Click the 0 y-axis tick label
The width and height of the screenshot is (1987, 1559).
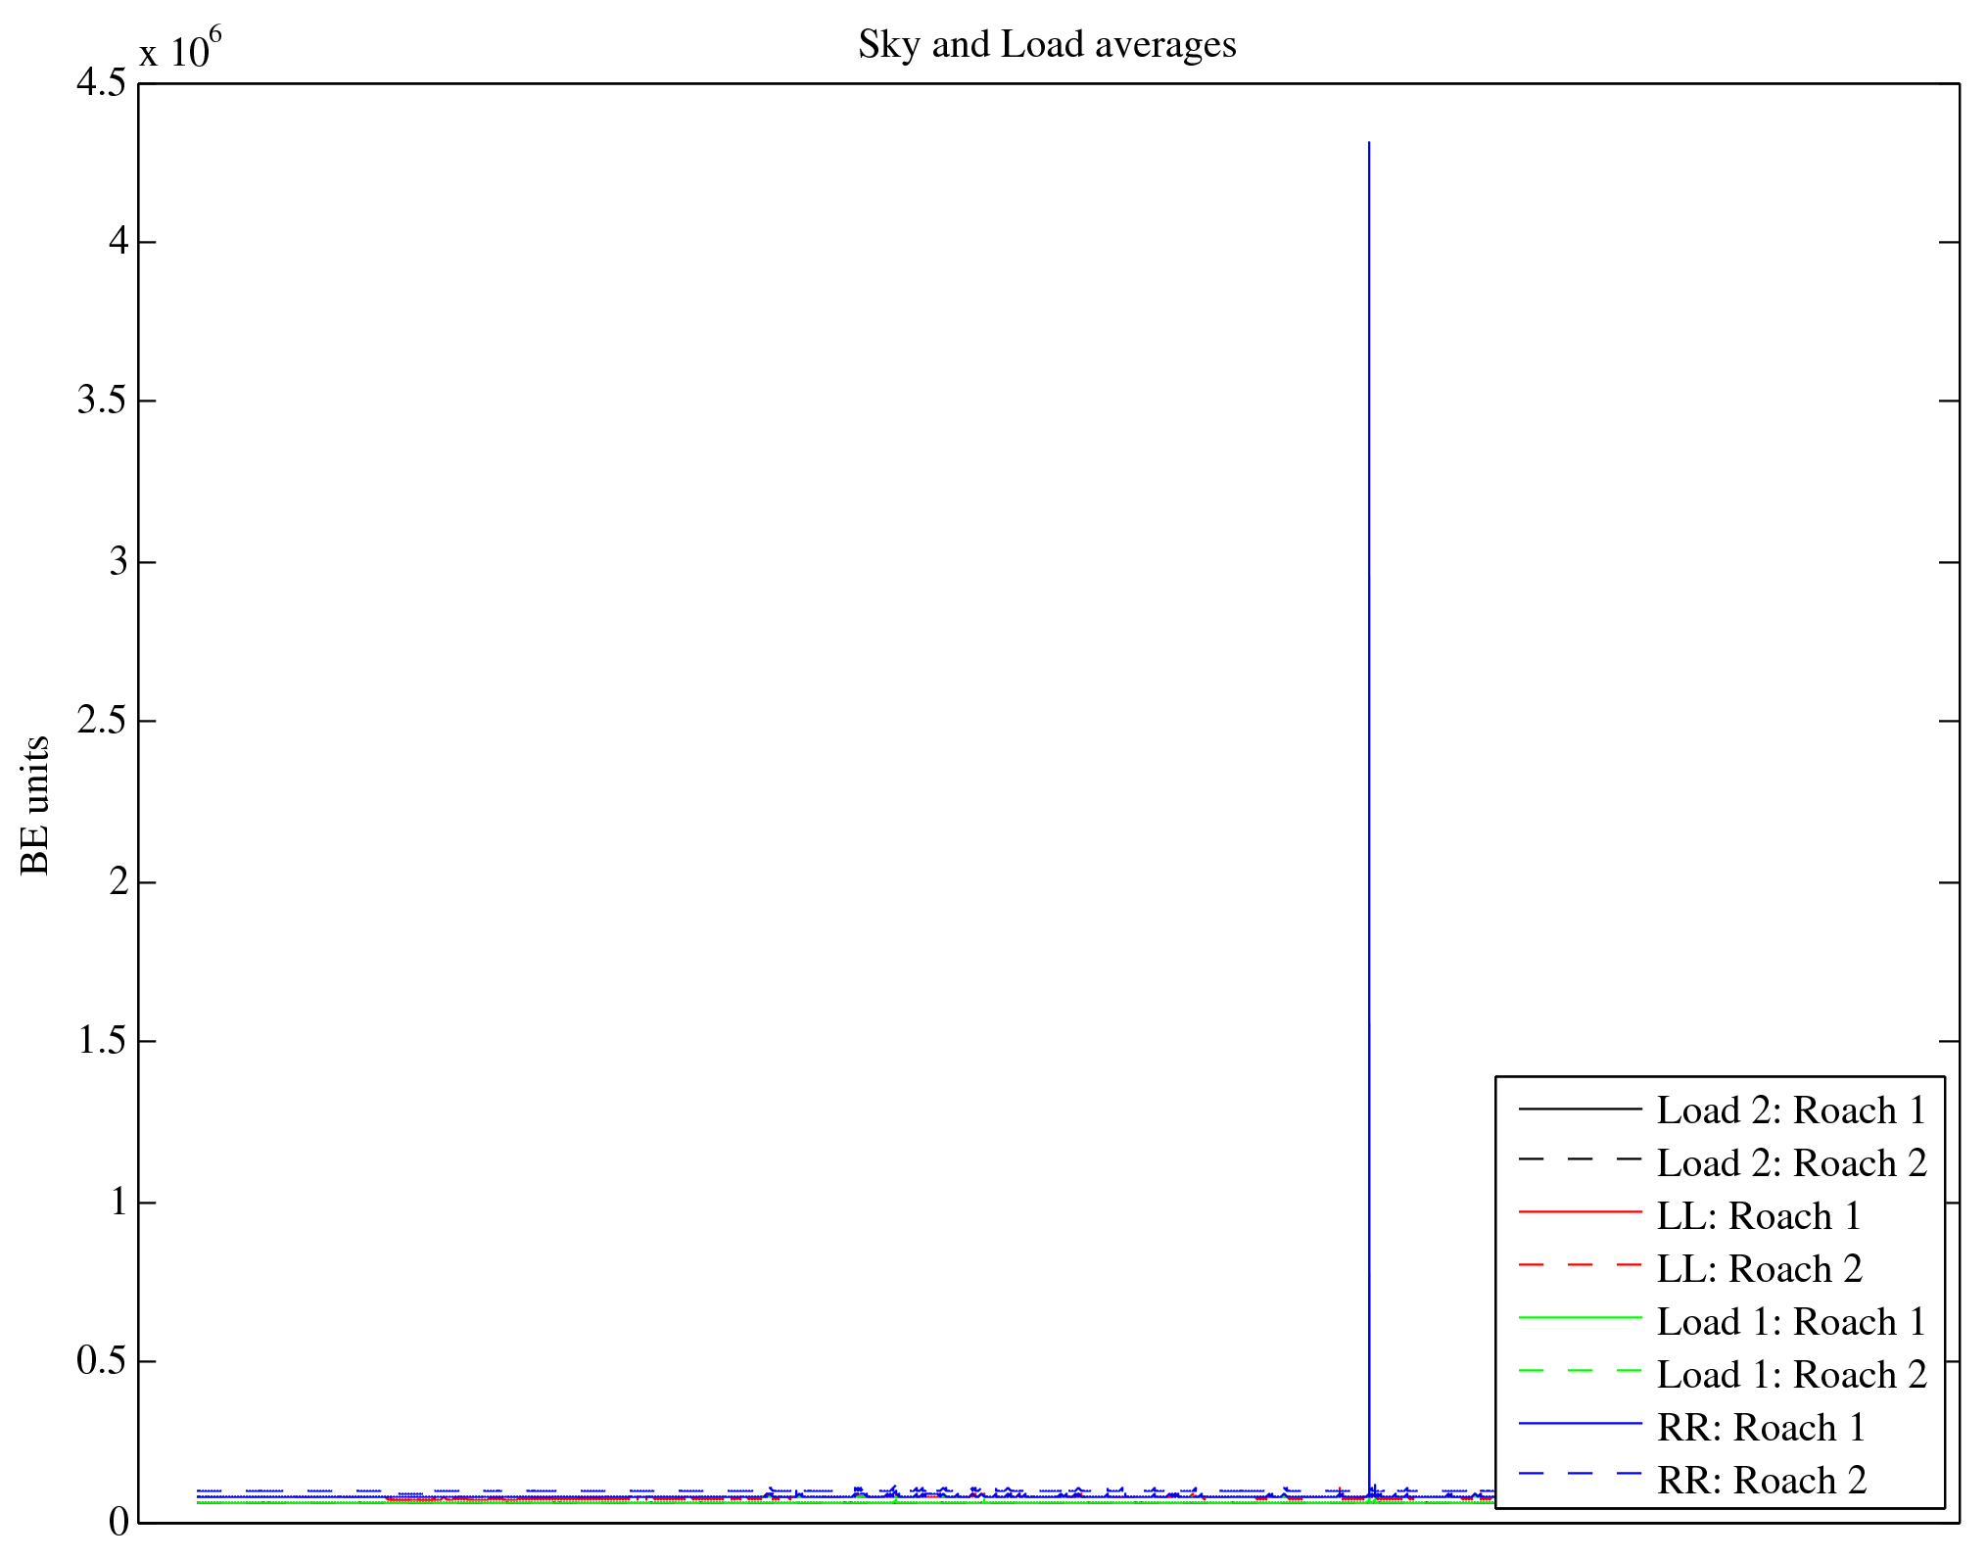118,1522
